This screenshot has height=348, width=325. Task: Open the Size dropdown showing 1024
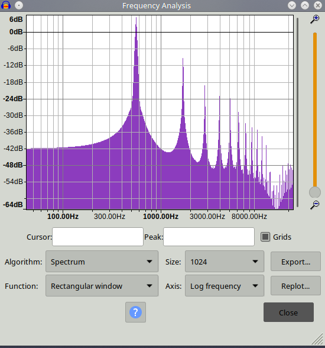pos(225,262)
